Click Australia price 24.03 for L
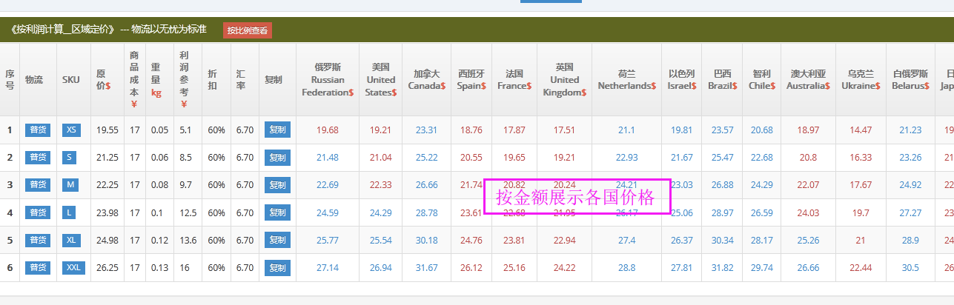Screen dimensions: 954x305 [808, 212]
